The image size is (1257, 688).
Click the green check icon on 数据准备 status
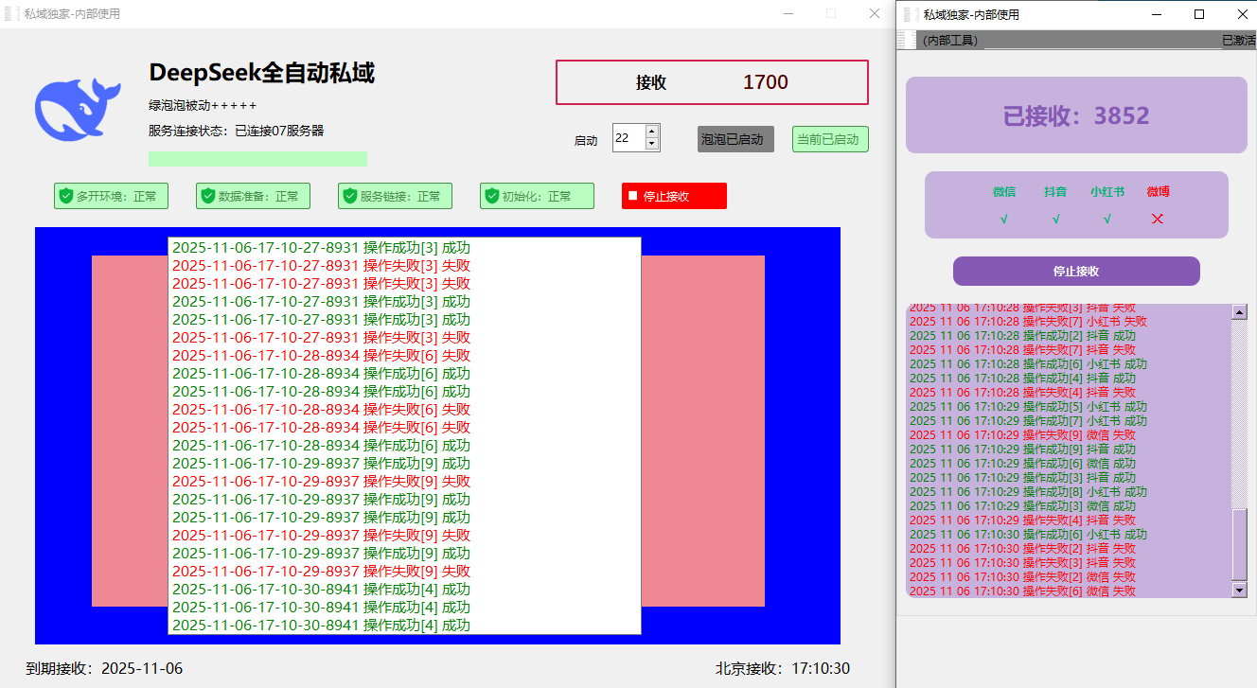206,196
